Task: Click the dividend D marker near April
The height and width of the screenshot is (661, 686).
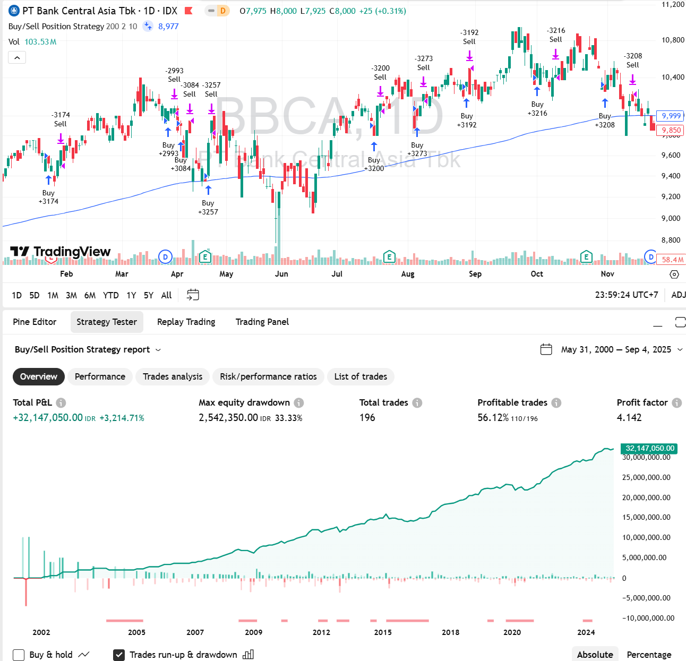Action: coord(166,257)
